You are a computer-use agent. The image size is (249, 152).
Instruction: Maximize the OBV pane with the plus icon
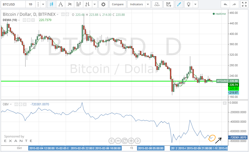(x=225, y=103)
